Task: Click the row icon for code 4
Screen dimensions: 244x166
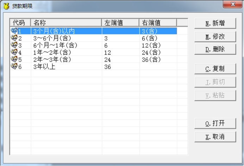Action: (14, 52)
